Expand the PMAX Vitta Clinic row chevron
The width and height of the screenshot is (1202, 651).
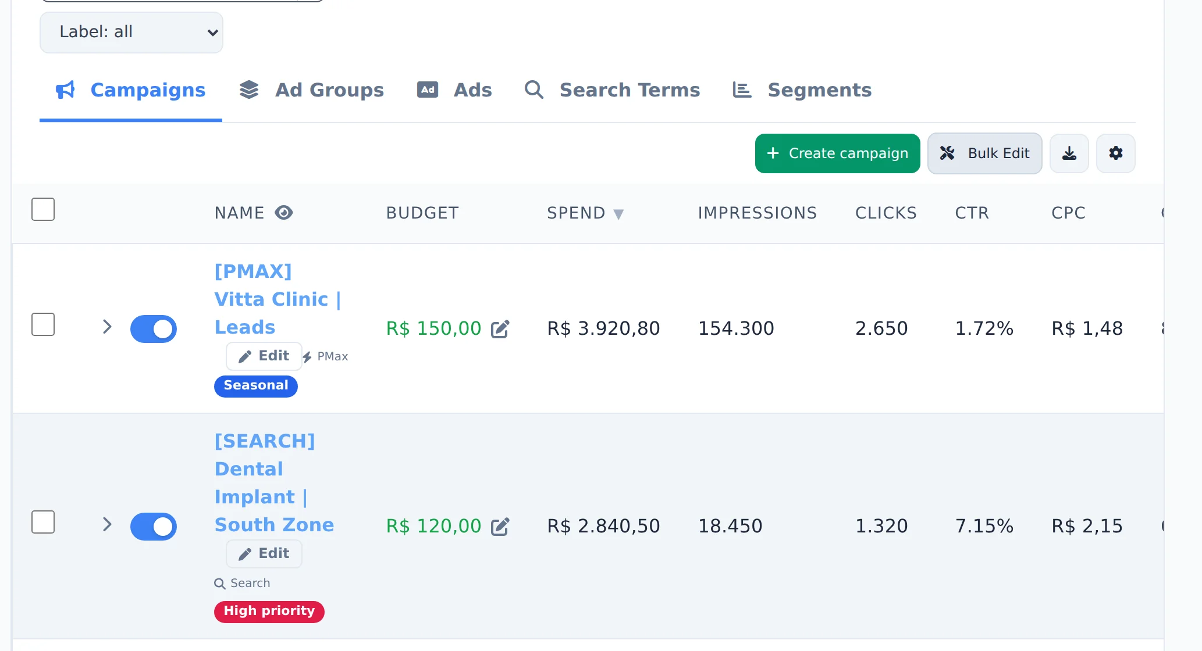click(107, 327)
